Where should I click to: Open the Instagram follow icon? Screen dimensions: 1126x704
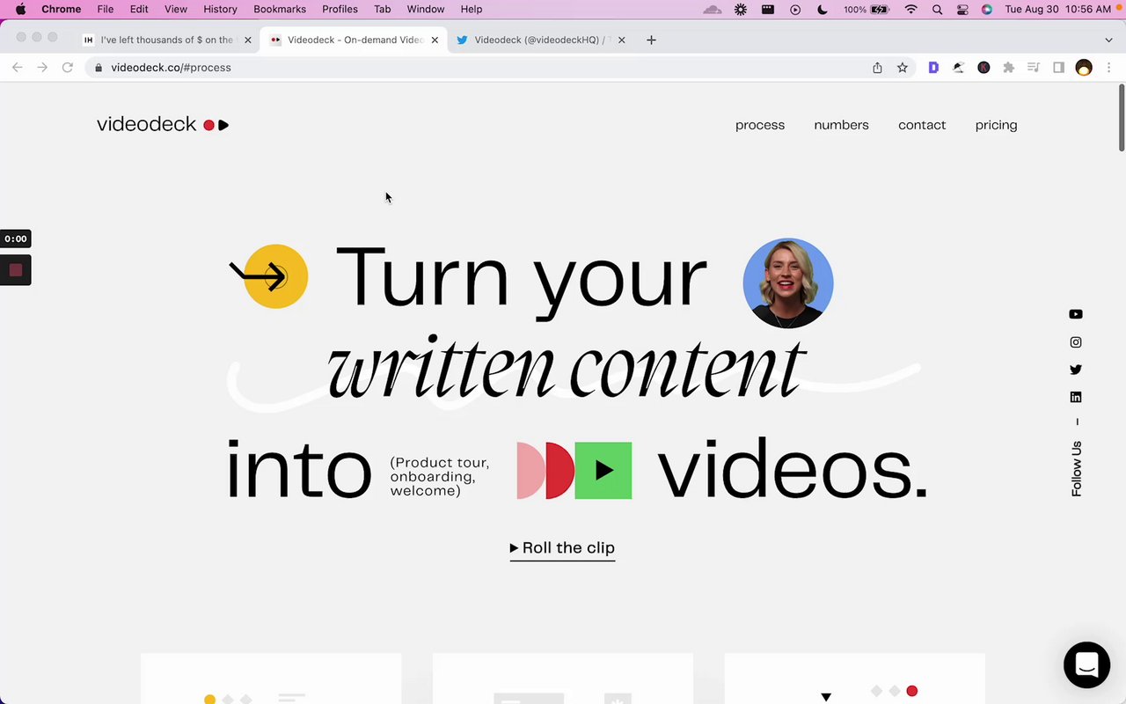click(x=1076, y=342)
